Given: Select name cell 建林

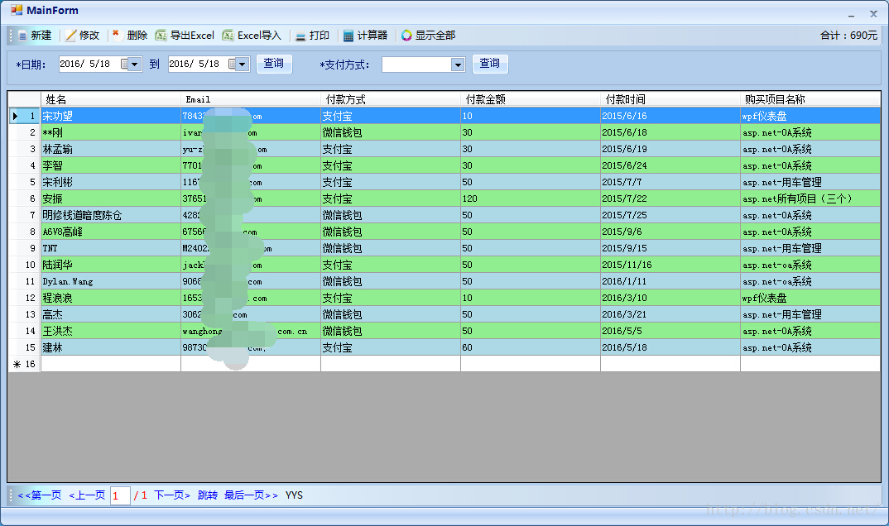Looking at the screenshot, I should [111, 347].
